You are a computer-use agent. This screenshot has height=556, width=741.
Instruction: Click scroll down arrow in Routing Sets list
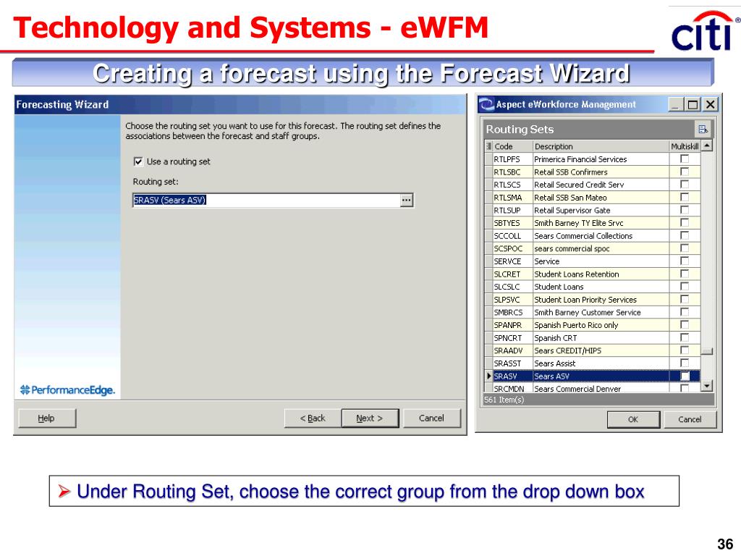pyautogui.click(x=706, y=387)
